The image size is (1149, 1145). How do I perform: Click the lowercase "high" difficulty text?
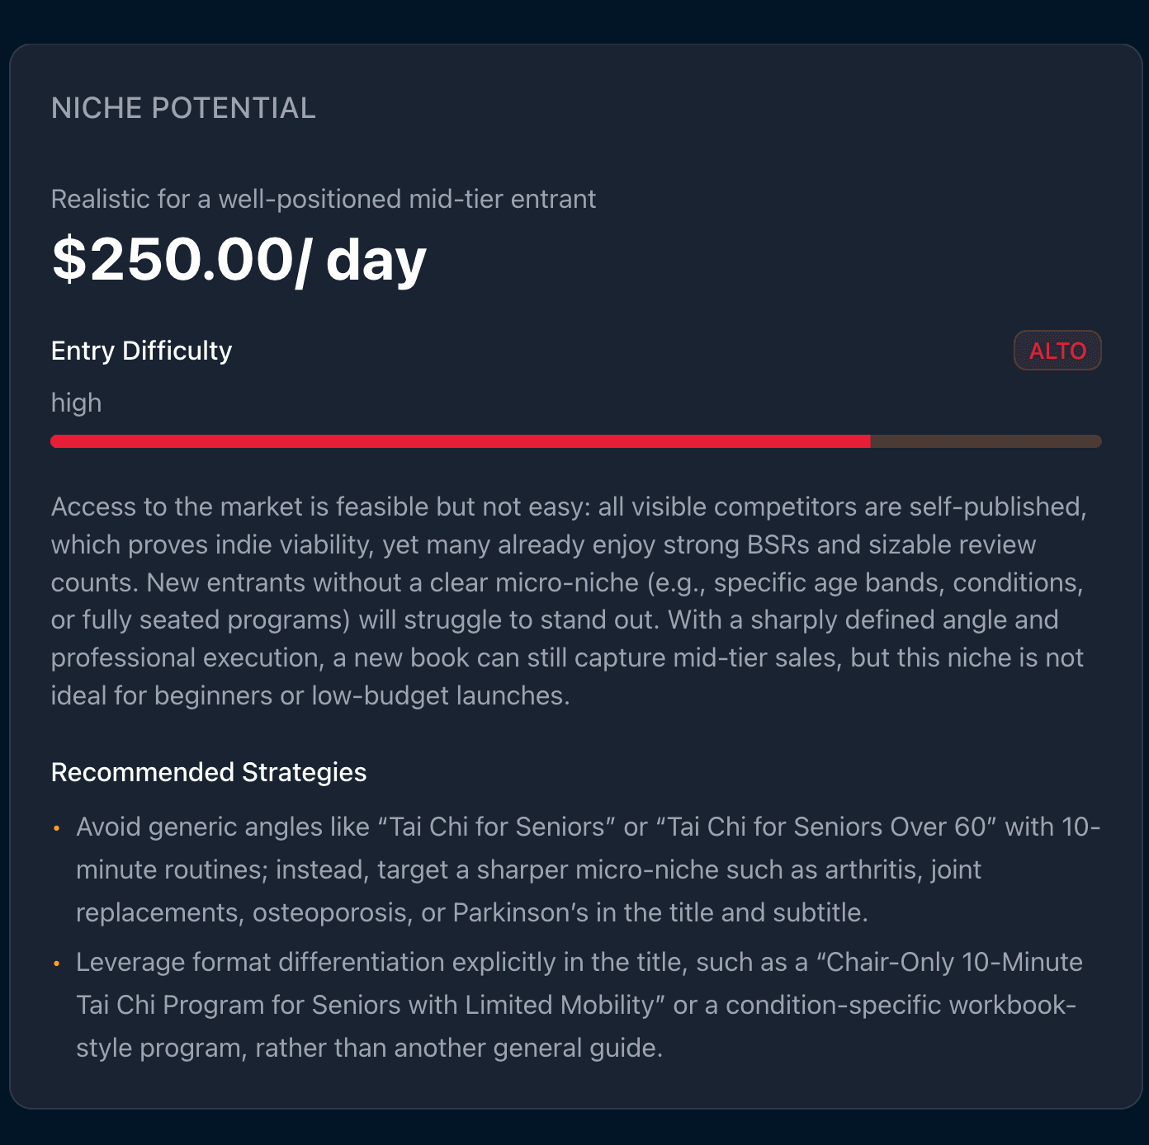tap(76, 403)
